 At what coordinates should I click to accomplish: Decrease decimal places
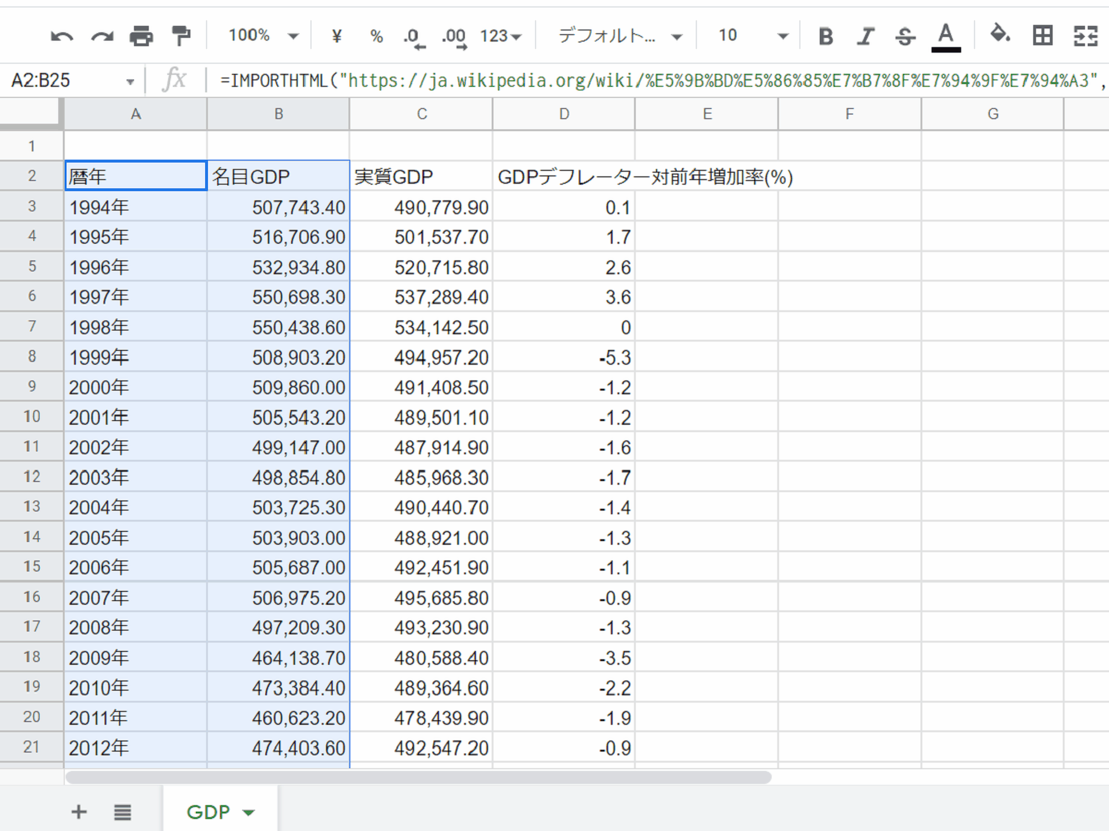(413, 36)
